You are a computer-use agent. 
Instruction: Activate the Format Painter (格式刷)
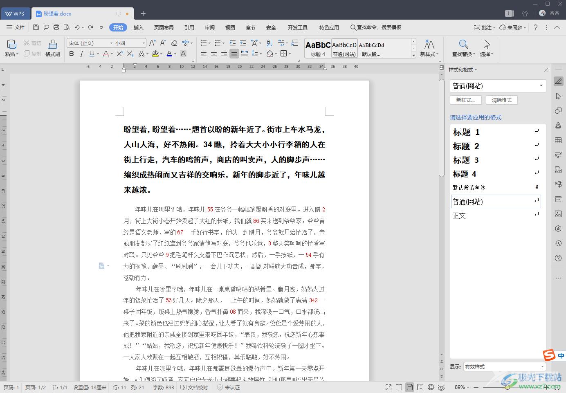click(x=52, y=48)
